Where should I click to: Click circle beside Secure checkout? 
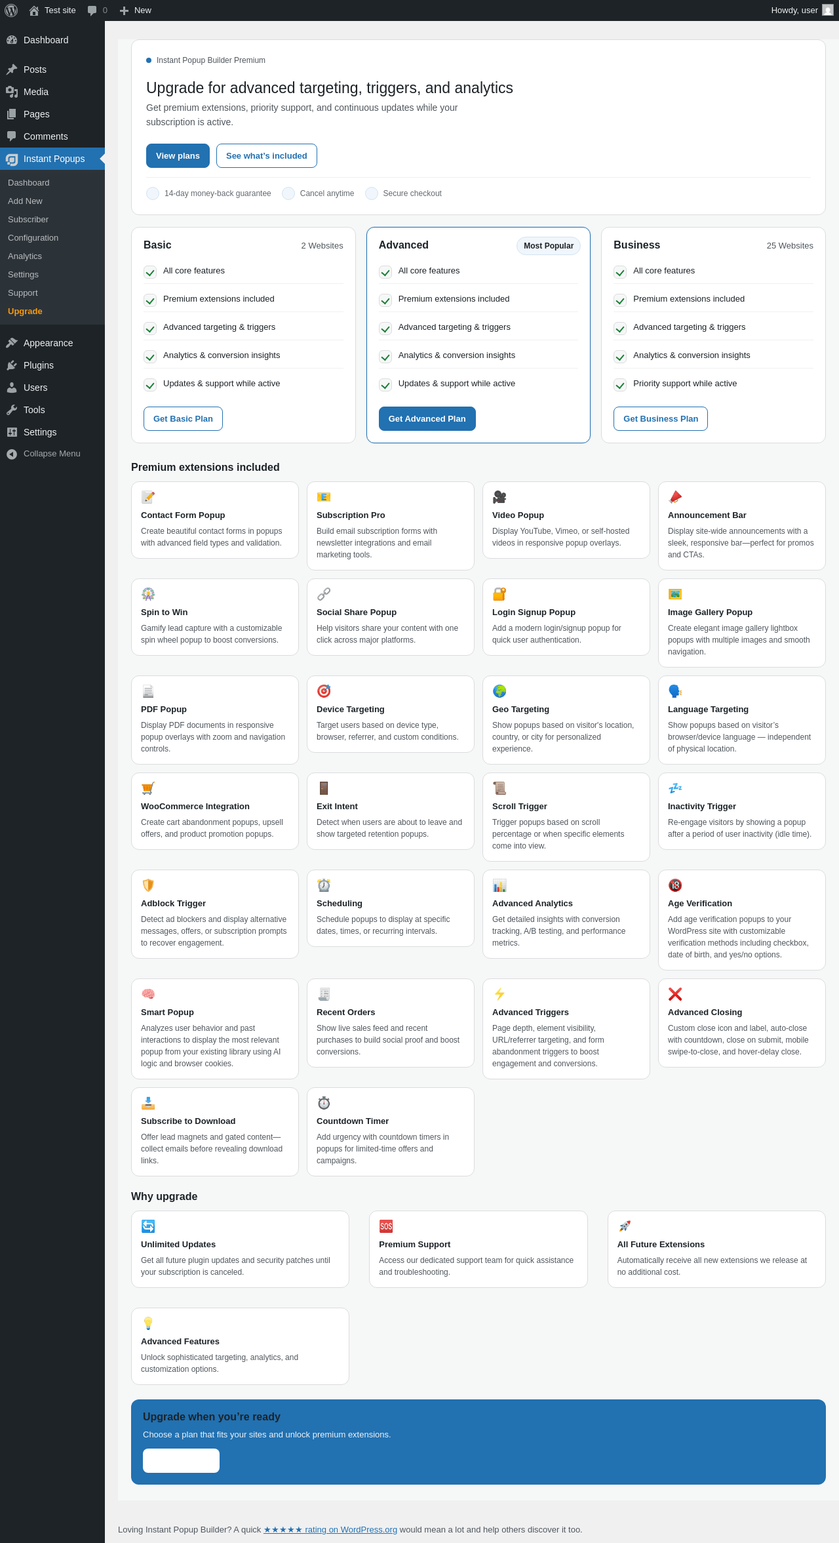click(x=372, y=193)
